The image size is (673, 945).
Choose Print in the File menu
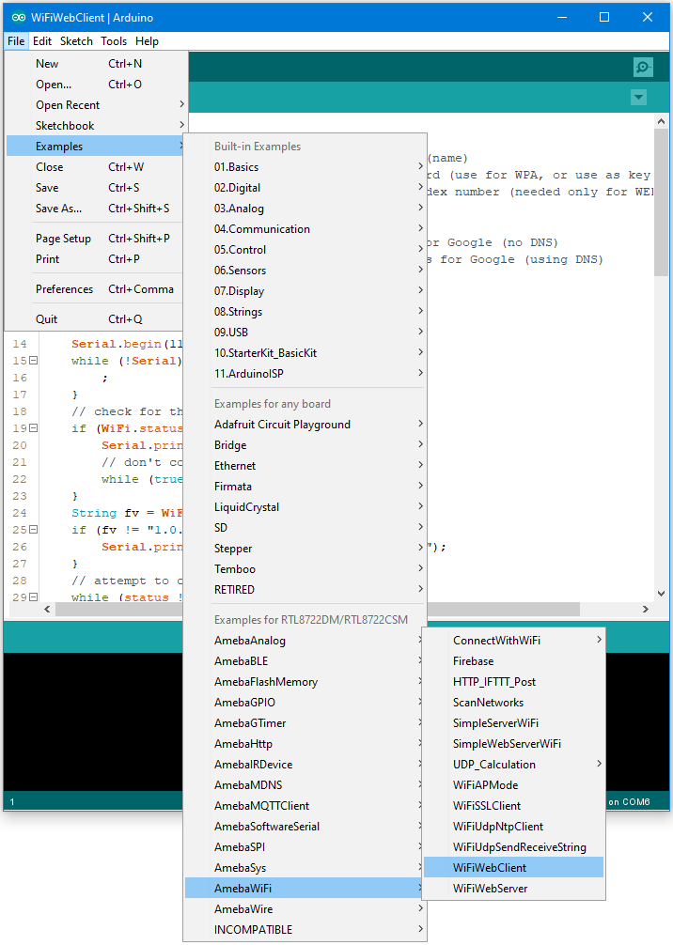pos(95,259)
